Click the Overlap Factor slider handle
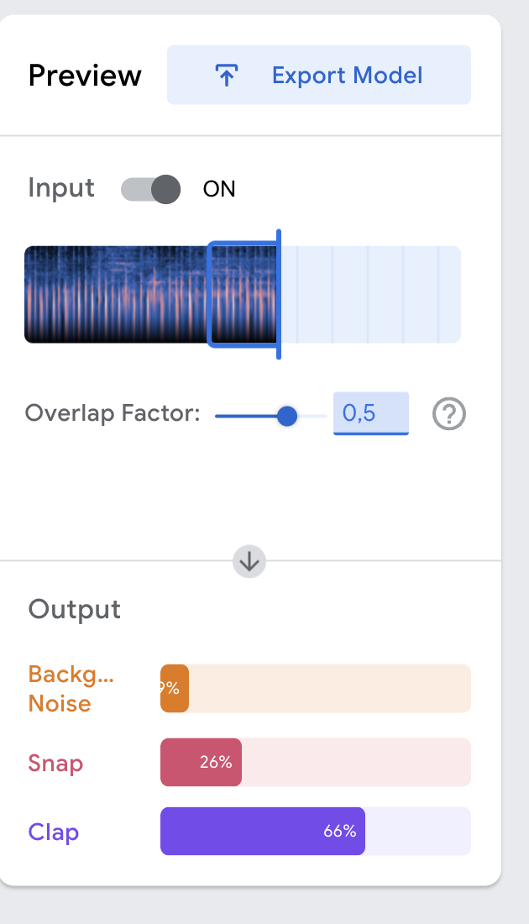The width and height of the screenshot is (529, 924). click(287, 416)
